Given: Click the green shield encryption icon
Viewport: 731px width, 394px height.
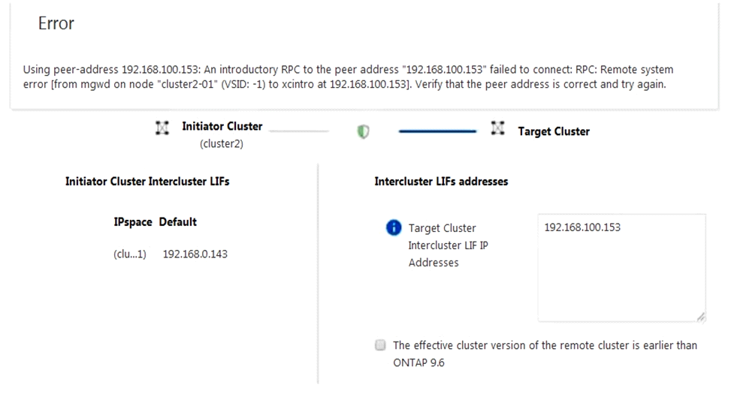Looking at the screenshot, I should coord(364,131).
